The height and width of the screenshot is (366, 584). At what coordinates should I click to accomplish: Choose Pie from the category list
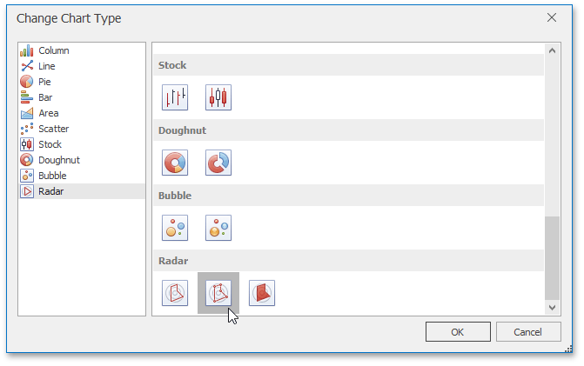[x=44, y=82]
